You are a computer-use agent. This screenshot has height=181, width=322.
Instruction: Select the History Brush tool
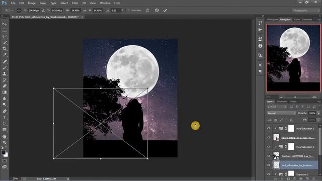tap(5, 80)
